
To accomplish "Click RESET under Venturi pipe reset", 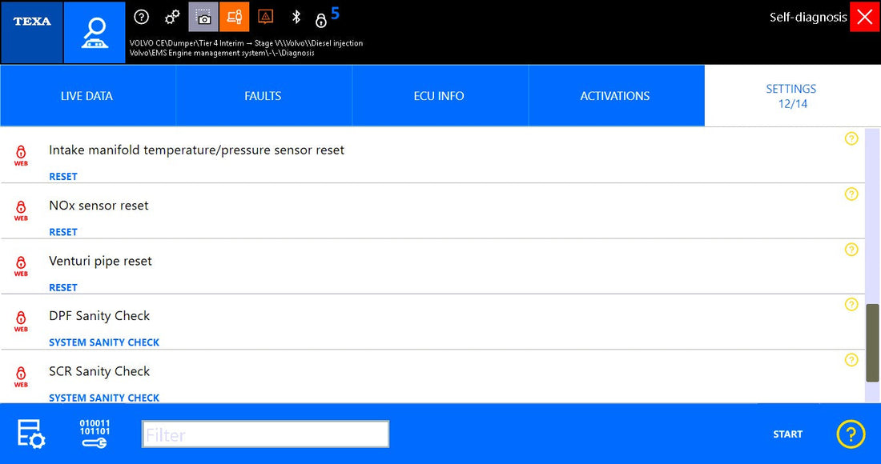I will pos(63,288).
